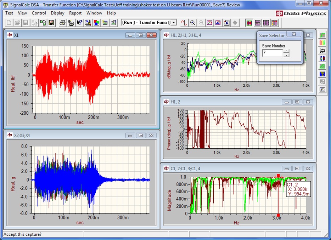Click the red-green-blue color squares icon
331x240 pixels.
96,23
